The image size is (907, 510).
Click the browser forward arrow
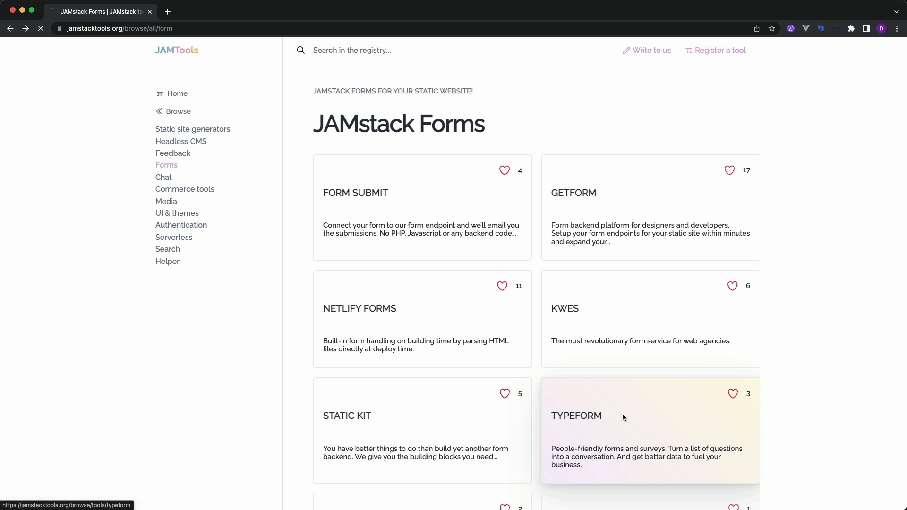click(26, 28)
